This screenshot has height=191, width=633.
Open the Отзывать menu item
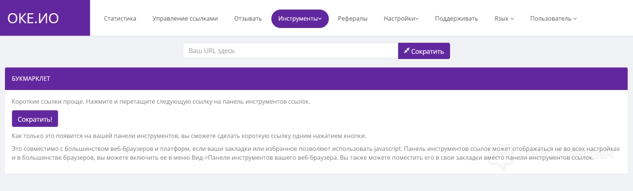click(x=248, y=19)
